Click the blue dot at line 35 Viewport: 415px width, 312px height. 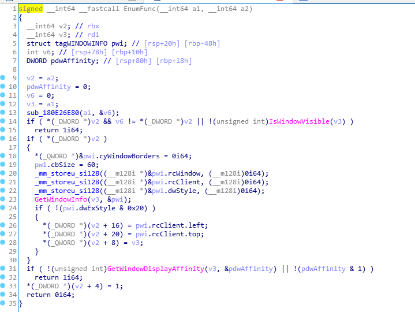coord(3,303)
